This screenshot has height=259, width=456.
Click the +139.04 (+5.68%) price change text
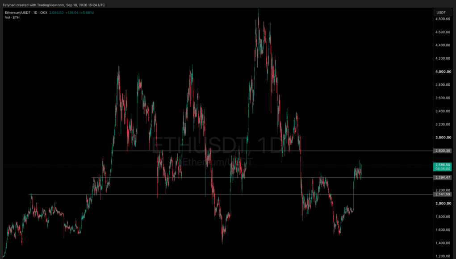tap(79, 13)
